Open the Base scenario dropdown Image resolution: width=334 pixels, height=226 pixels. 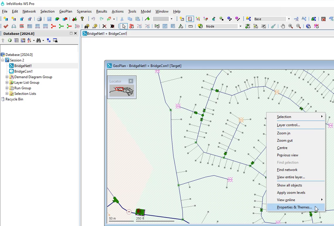click(289, 19)
